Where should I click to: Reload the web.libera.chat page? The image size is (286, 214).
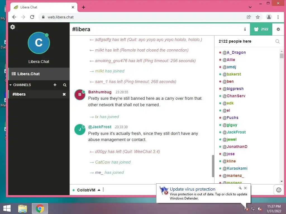[32, 17]
